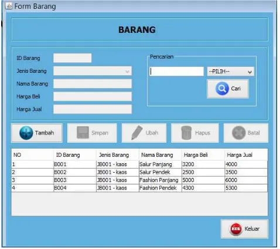Click the 6000 Harga Jual cell

pos(246,180)
